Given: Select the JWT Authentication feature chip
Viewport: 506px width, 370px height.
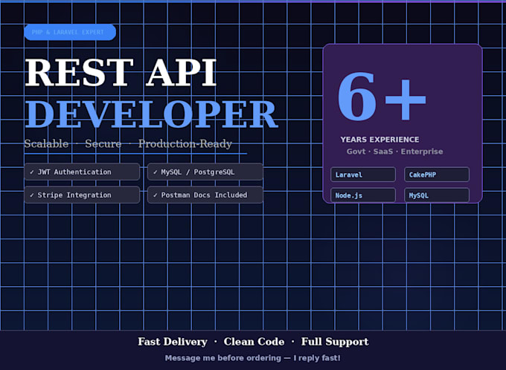Looking at the screenshot, I should coord(82,172).
